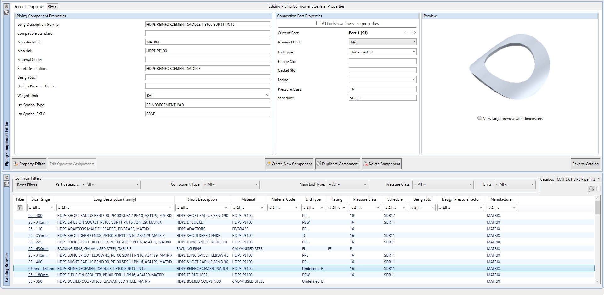This screenshot has height=295, width=604.
Task: Go to next connection port arrow
Action: point(414,33)
